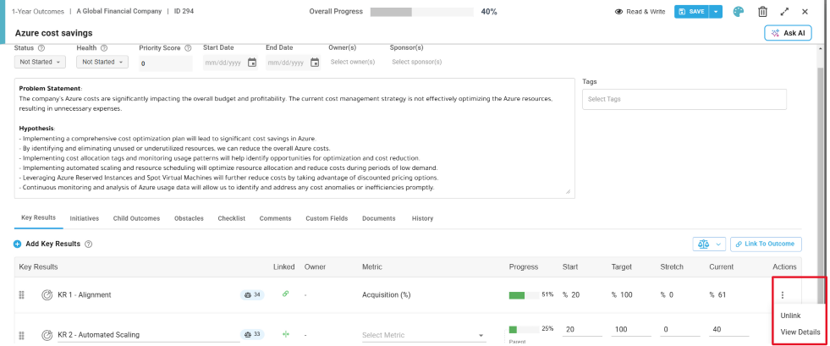
Task: Click the Read & Write eye icon
Action: coord(618,12)
